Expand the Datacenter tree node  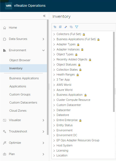pos(54,110)
